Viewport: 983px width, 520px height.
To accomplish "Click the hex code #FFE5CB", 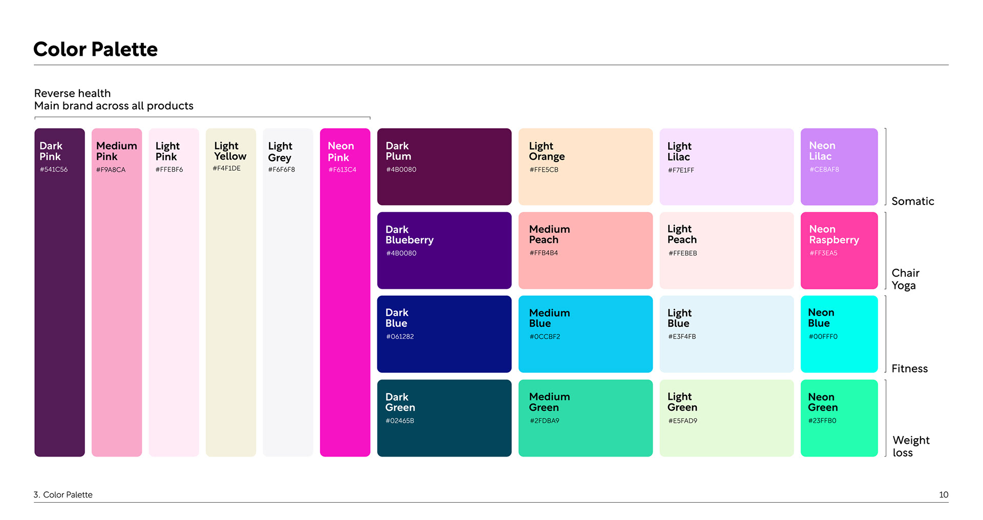I will pyautogui.click(x=544, y=169).
